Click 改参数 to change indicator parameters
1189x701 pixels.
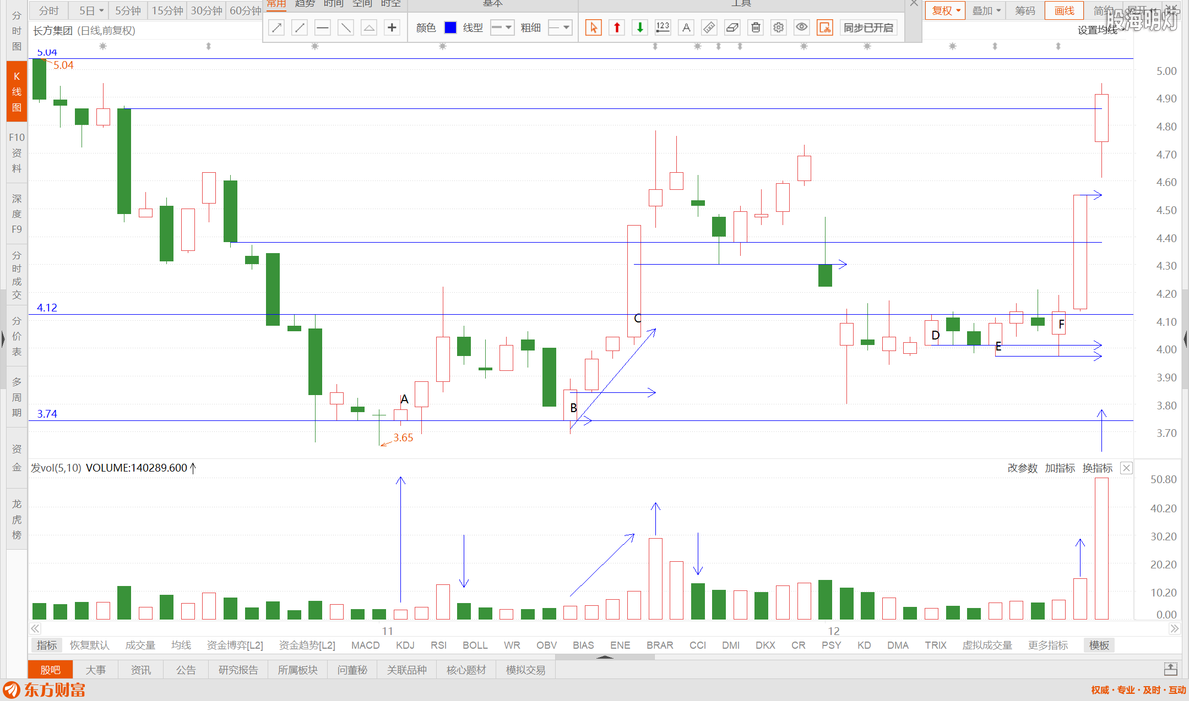click(x=1022, y=468)
